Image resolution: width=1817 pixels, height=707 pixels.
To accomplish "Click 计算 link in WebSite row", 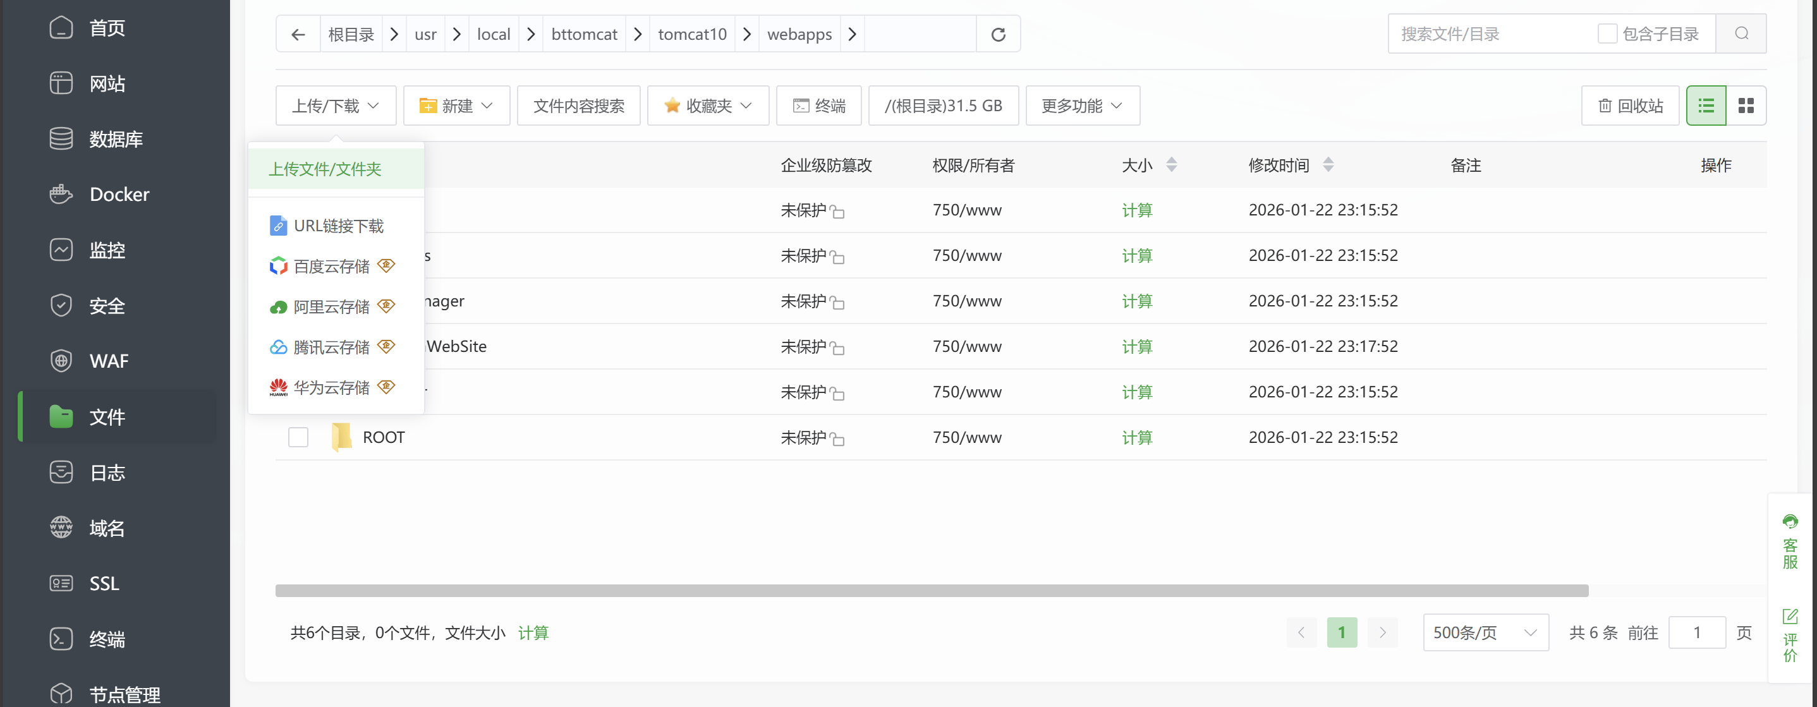I will [x=1136, y=347].
